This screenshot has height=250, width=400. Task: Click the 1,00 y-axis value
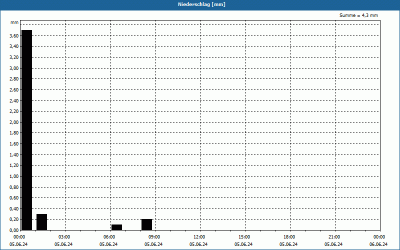click(14, 176)
